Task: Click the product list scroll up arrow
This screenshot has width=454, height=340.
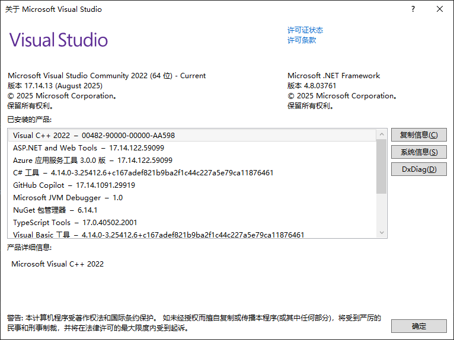Action: [x=382, y=134]
